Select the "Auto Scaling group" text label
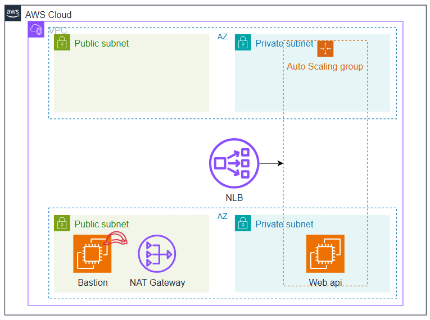Viewport: 430px width, 320px height. [x=325, y=66]
